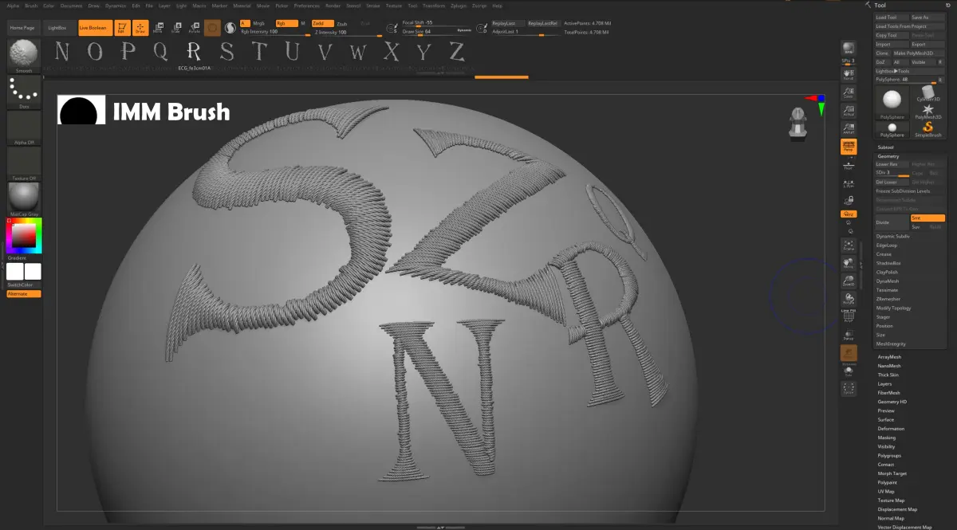Select the Smooth brush thumbnail
The height and width of the screenshot is (530, 957).
click(x=24, y=55)
